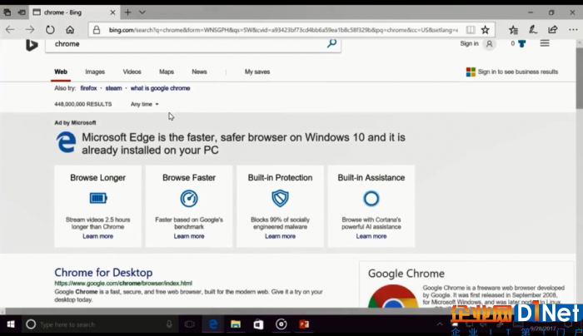Click the Bing logo

tap(32, 45)
